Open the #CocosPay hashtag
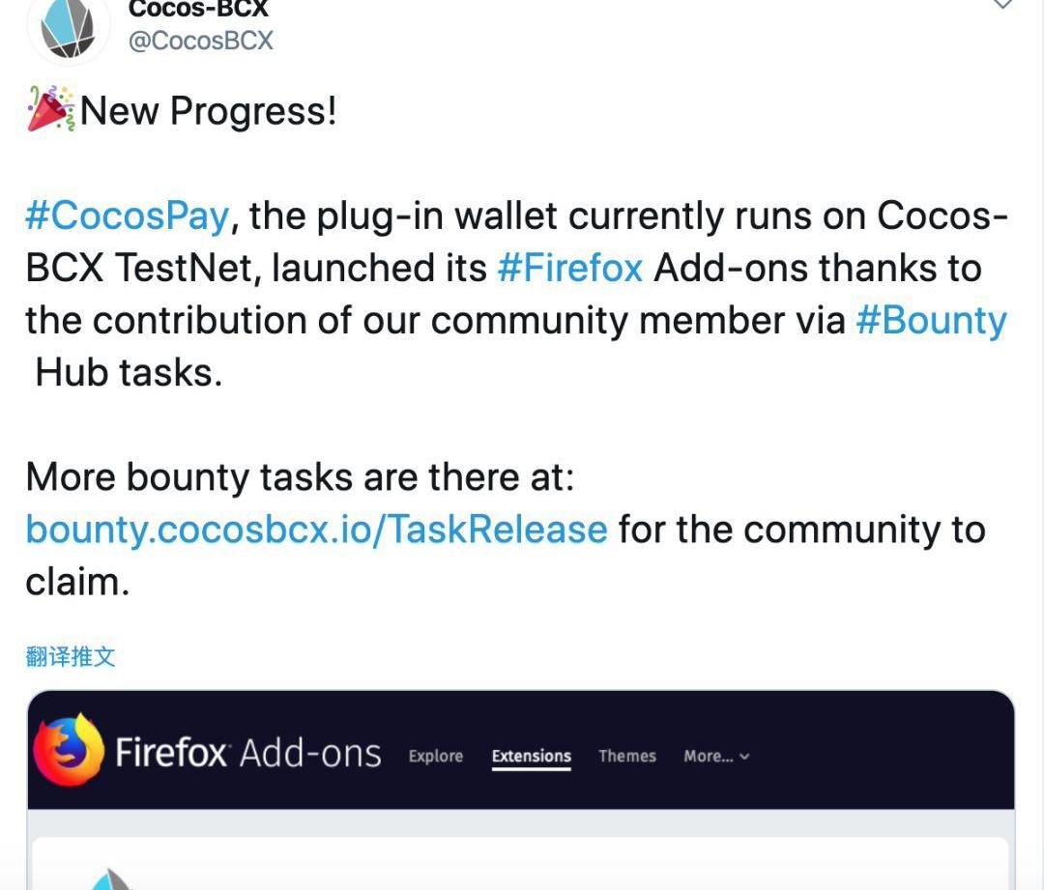1044x890 pixels. pyautogui.click(x=127, y=215)
